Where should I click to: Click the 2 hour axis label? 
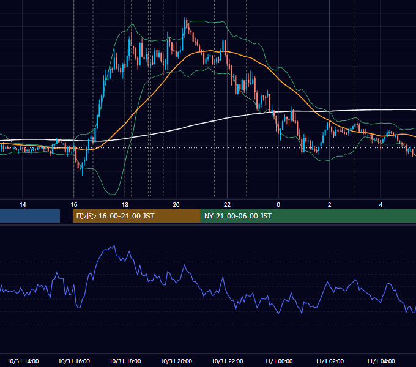coord(330,205)
